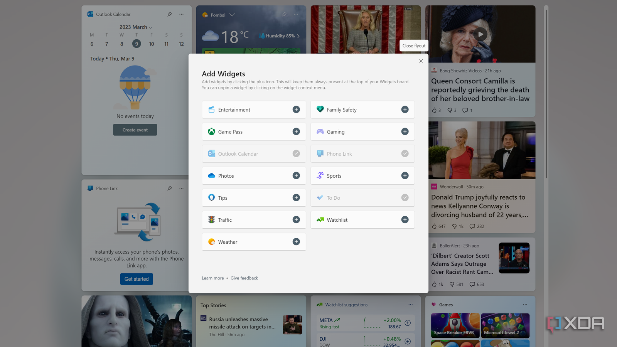Add the Game Pass widget plus icon
This screenshot has width=617, height=347.
pyautogui.click(x=296, y=131)
